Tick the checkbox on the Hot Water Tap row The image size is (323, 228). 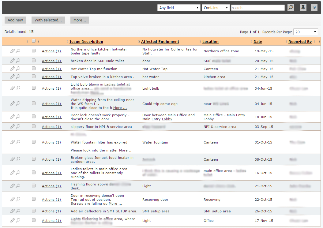tap(34, 68)
